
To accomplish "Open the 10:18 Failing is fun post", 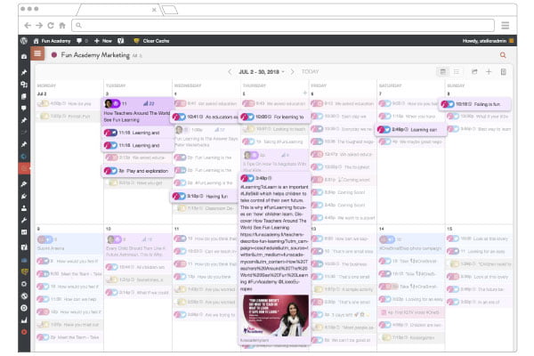I will [475, 104].
